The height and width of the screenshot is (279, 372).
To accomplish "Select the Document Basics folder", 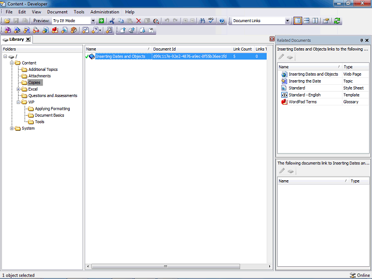I will pos(49,115).
